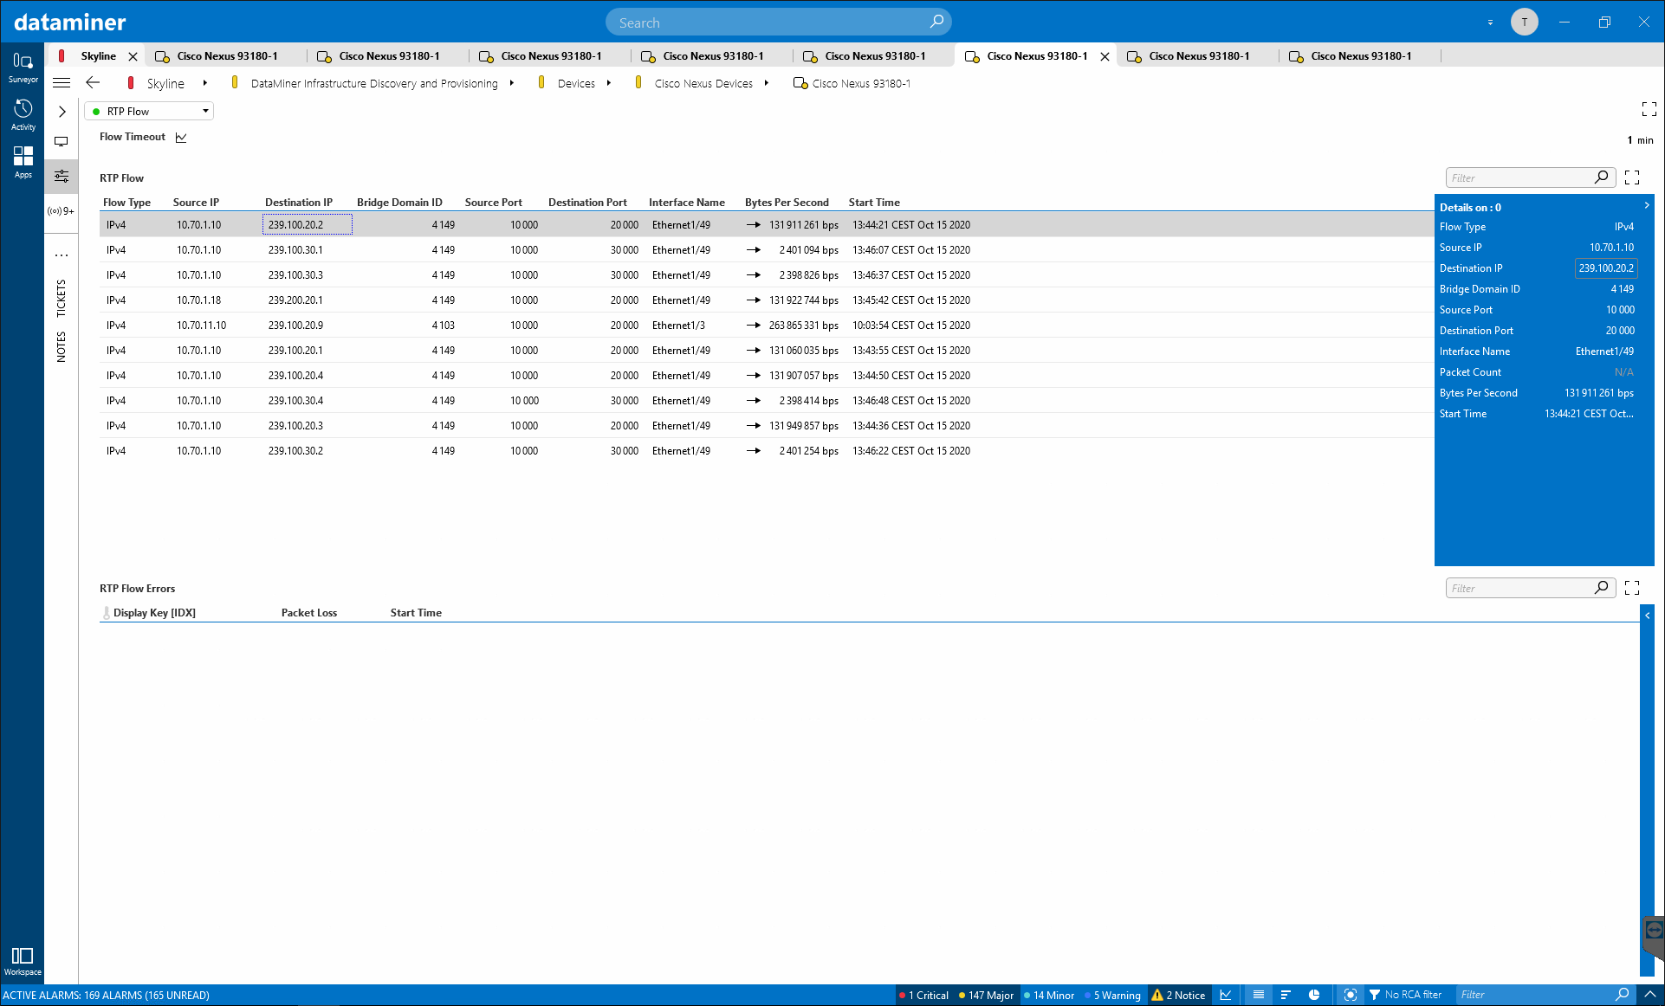Sort by Packet Loss column header
Screen dimensions: 1665x1006
(309, 613)
